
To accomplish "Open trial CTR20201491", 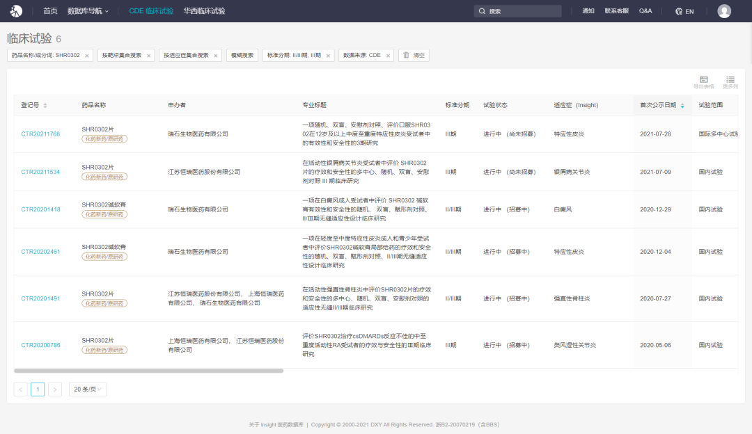I will pyautogui.click(x=40, y=298).
